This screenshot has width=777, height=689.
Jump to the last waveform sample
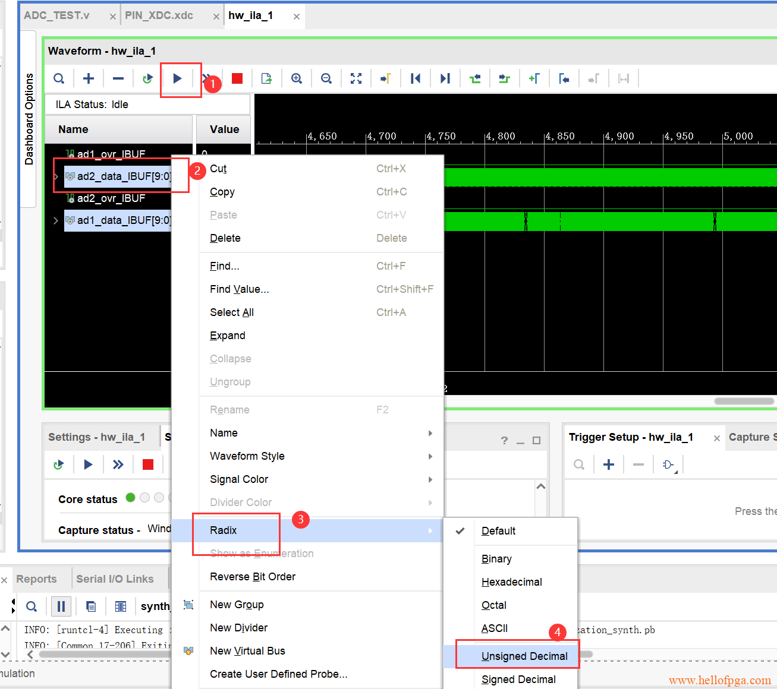[445, 78]
